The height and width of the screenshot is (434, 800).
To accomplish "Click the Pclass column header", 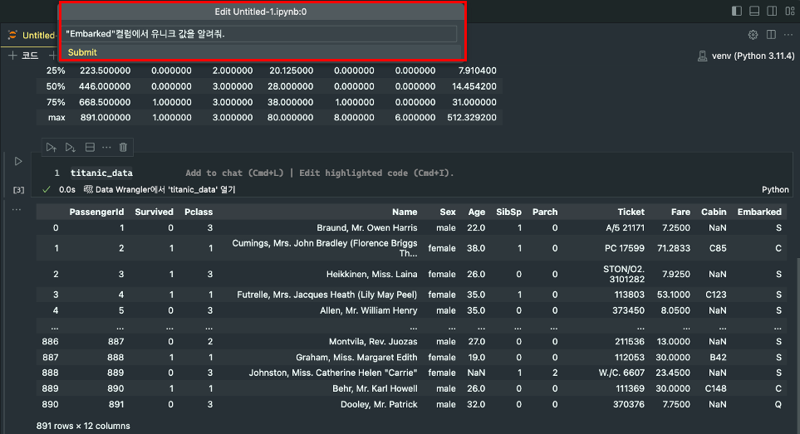I will tap(199, 212).
